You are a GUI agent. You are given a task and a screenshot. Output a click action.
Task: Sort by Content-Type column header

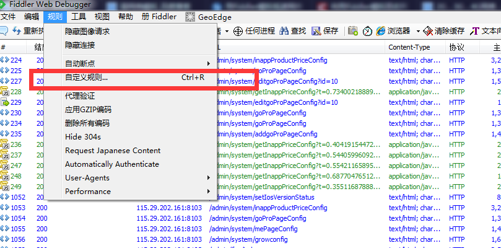(x=415, y=47)
